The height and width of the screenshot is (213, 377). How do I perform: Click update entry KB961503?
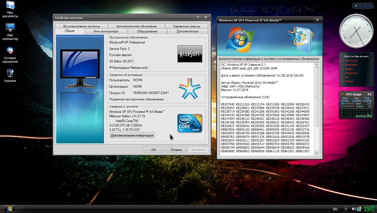click(302, 151)
